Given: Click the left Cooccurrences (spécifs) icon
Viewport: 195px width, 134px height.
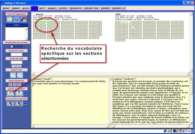Looking at the screenshot, I should click(x=10, y=104).
